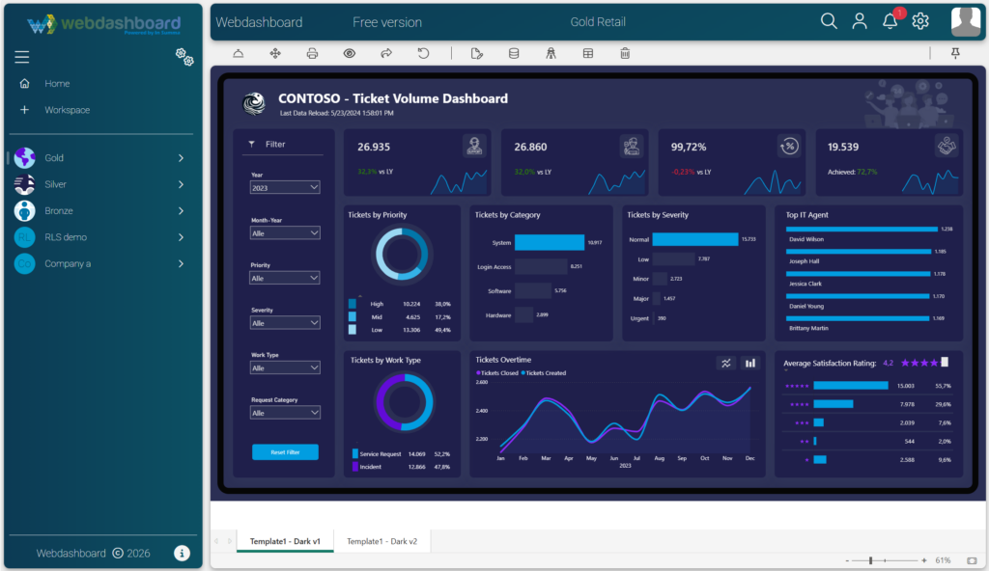Image resolution: width=989 pixels, height=571 pixels.
Task: Switch to Template1 - Dark v2 tab
Action: (x=381, y=542)
